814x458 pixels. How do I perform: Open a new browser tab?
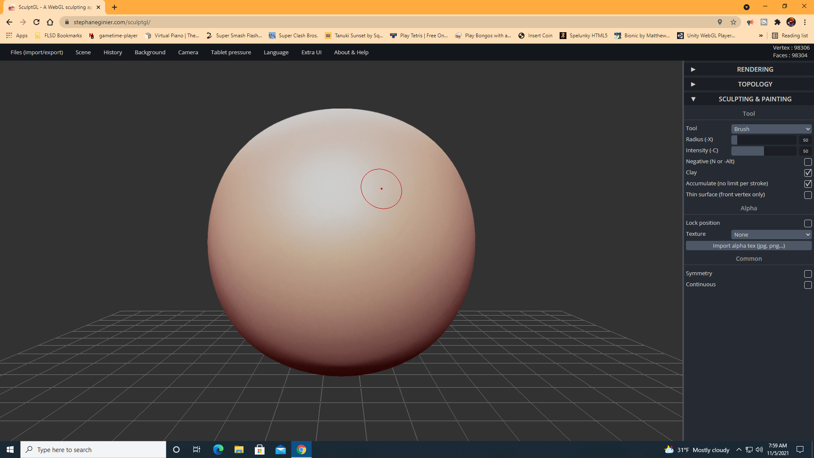click(x=114, y=7)
